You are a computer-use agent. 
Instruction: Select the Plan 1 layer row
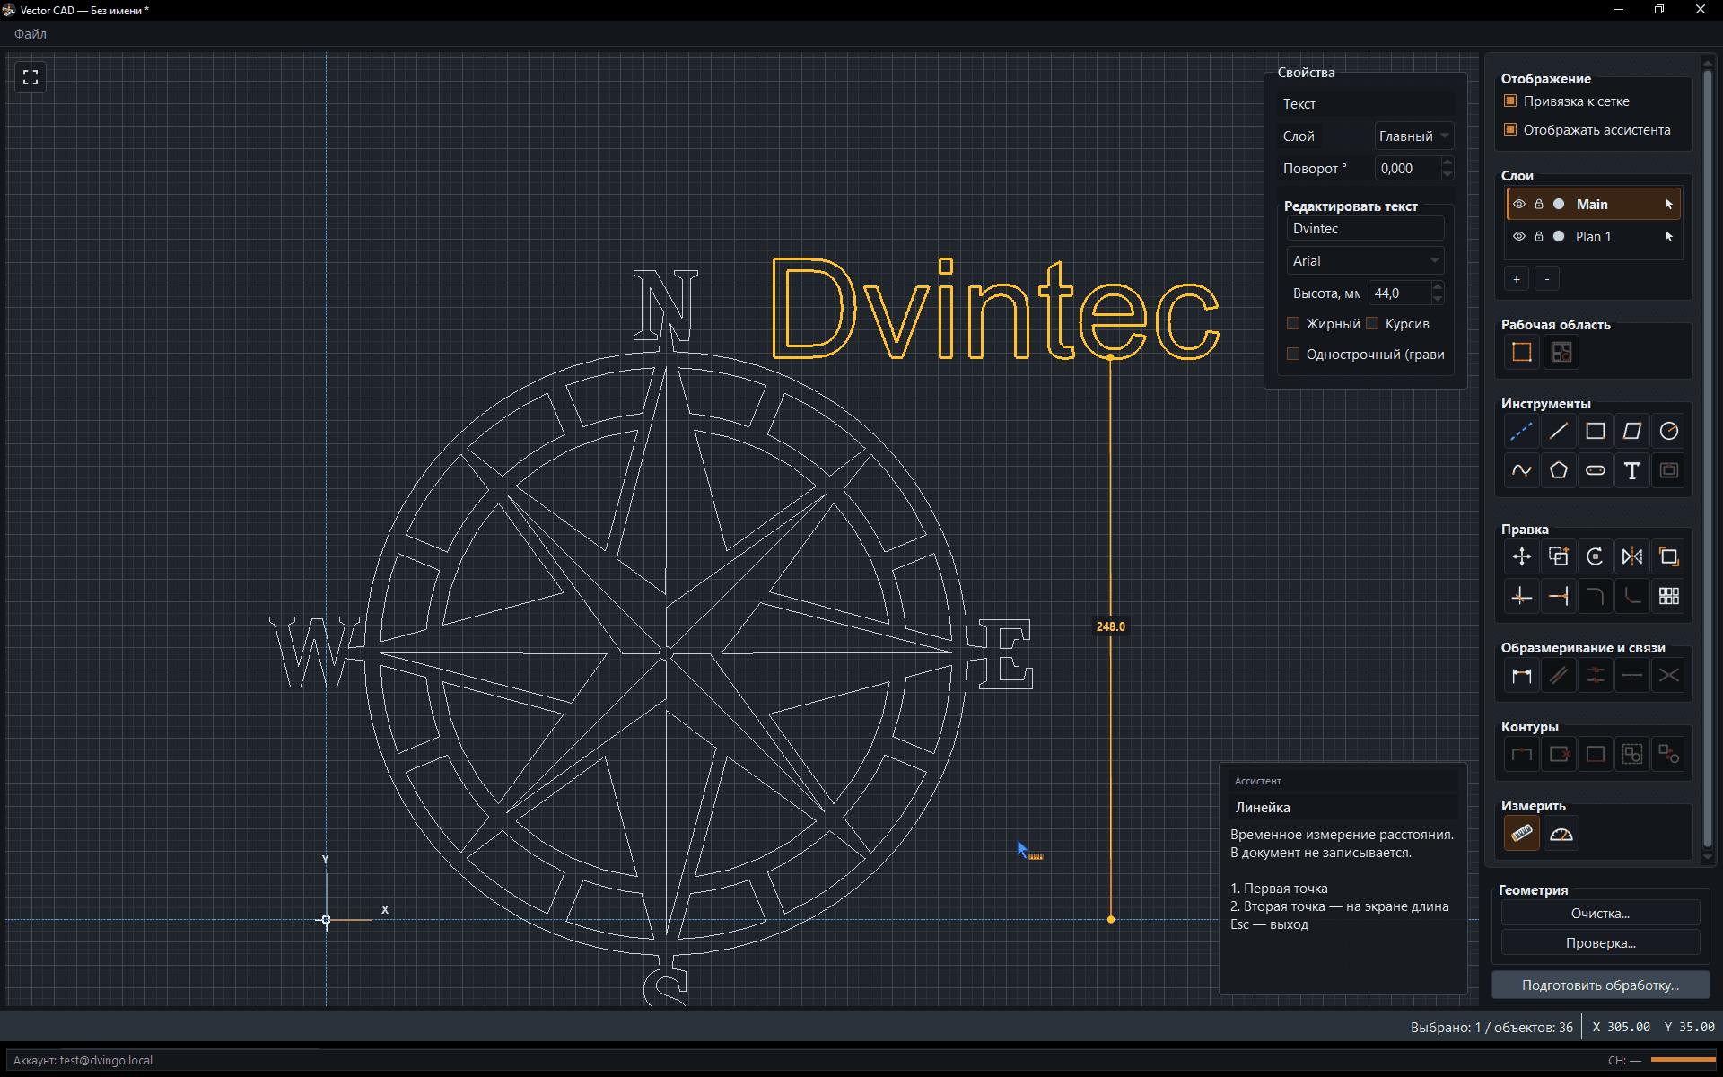(x=1594, y=237)
